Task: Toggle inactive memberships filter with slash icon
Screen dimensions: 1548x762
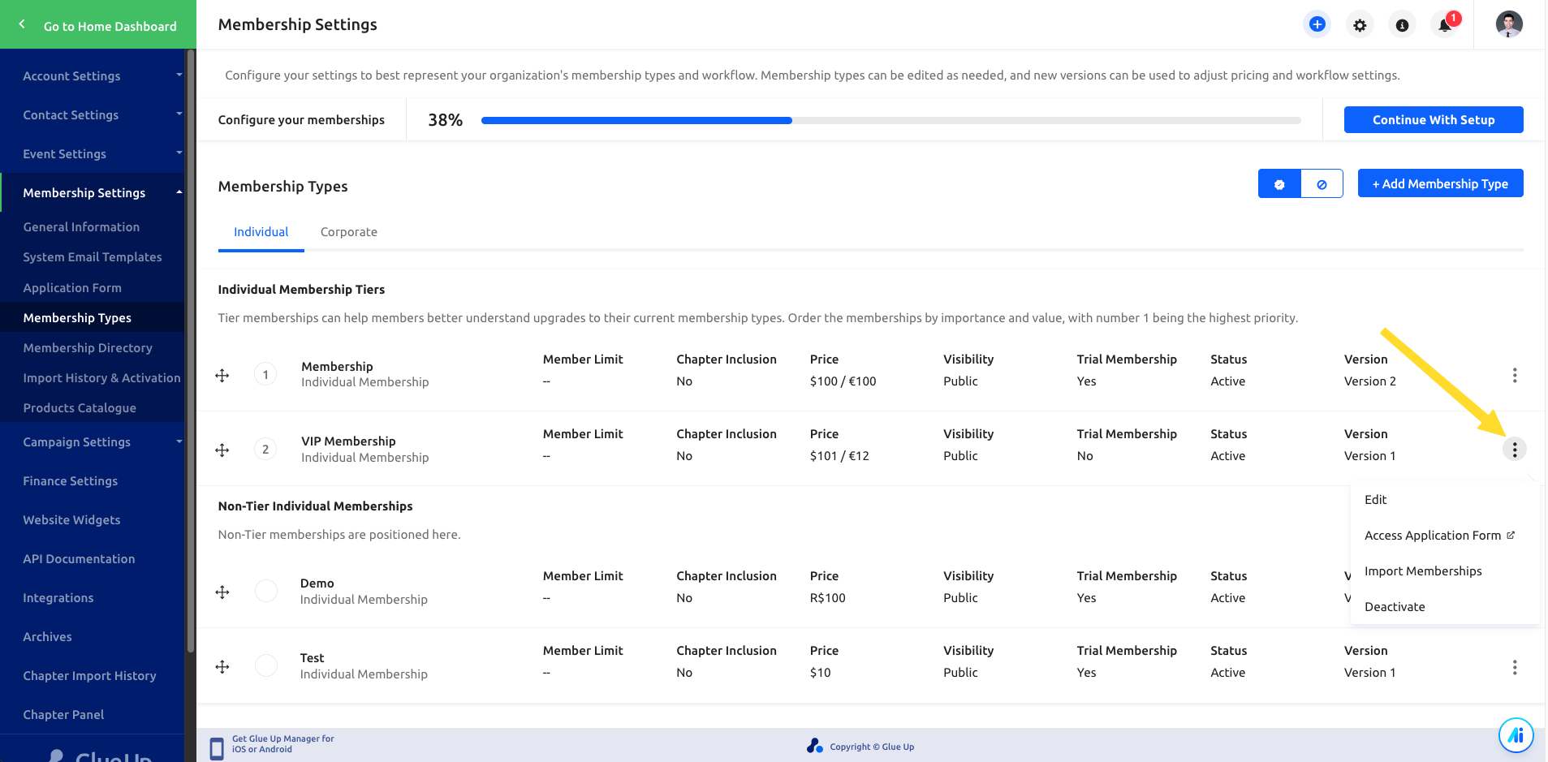Action: point(1322,184)
